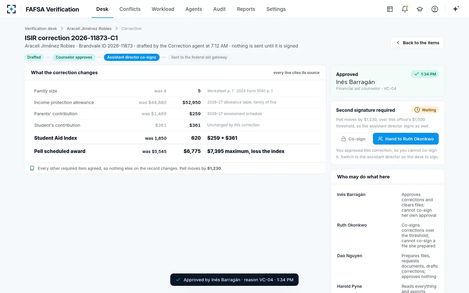This screenshot has width=469, height=293.
Task: Switch to the Desk tab
Action: [102, 9]
